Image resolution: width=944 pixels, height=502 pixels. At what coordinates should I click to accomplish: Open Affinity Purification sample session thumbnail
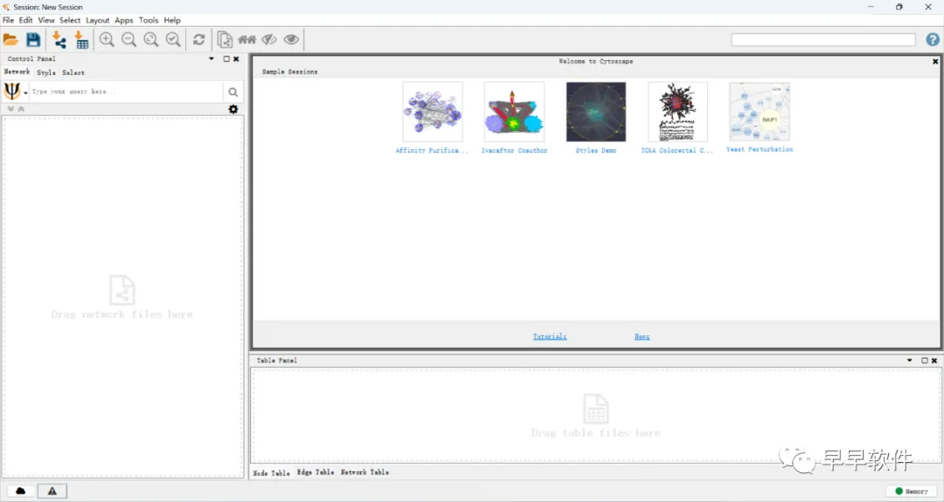(x=433, y=112)
